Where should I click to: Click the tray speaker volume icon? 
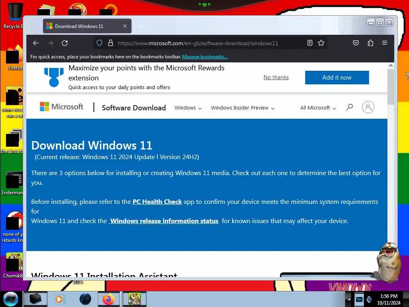point(369,299)
